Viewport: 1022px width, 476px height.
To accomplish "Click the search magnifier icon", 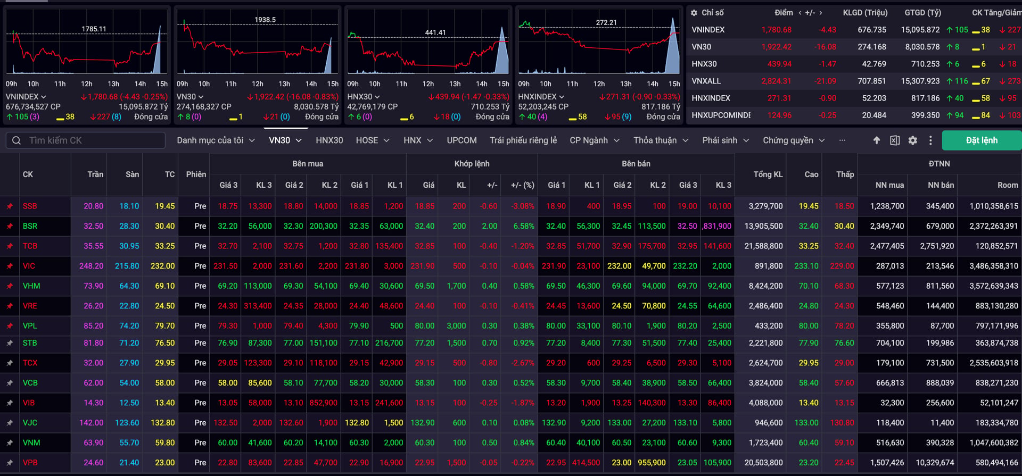I will 17,140.
